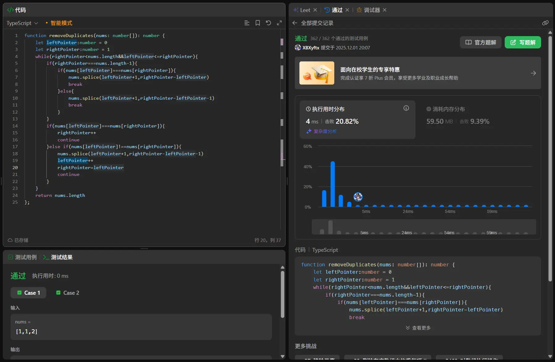Open the student discount banner arrow
Image resolution: width=555 pixels, height=362 pixels.
coord(533,73)
